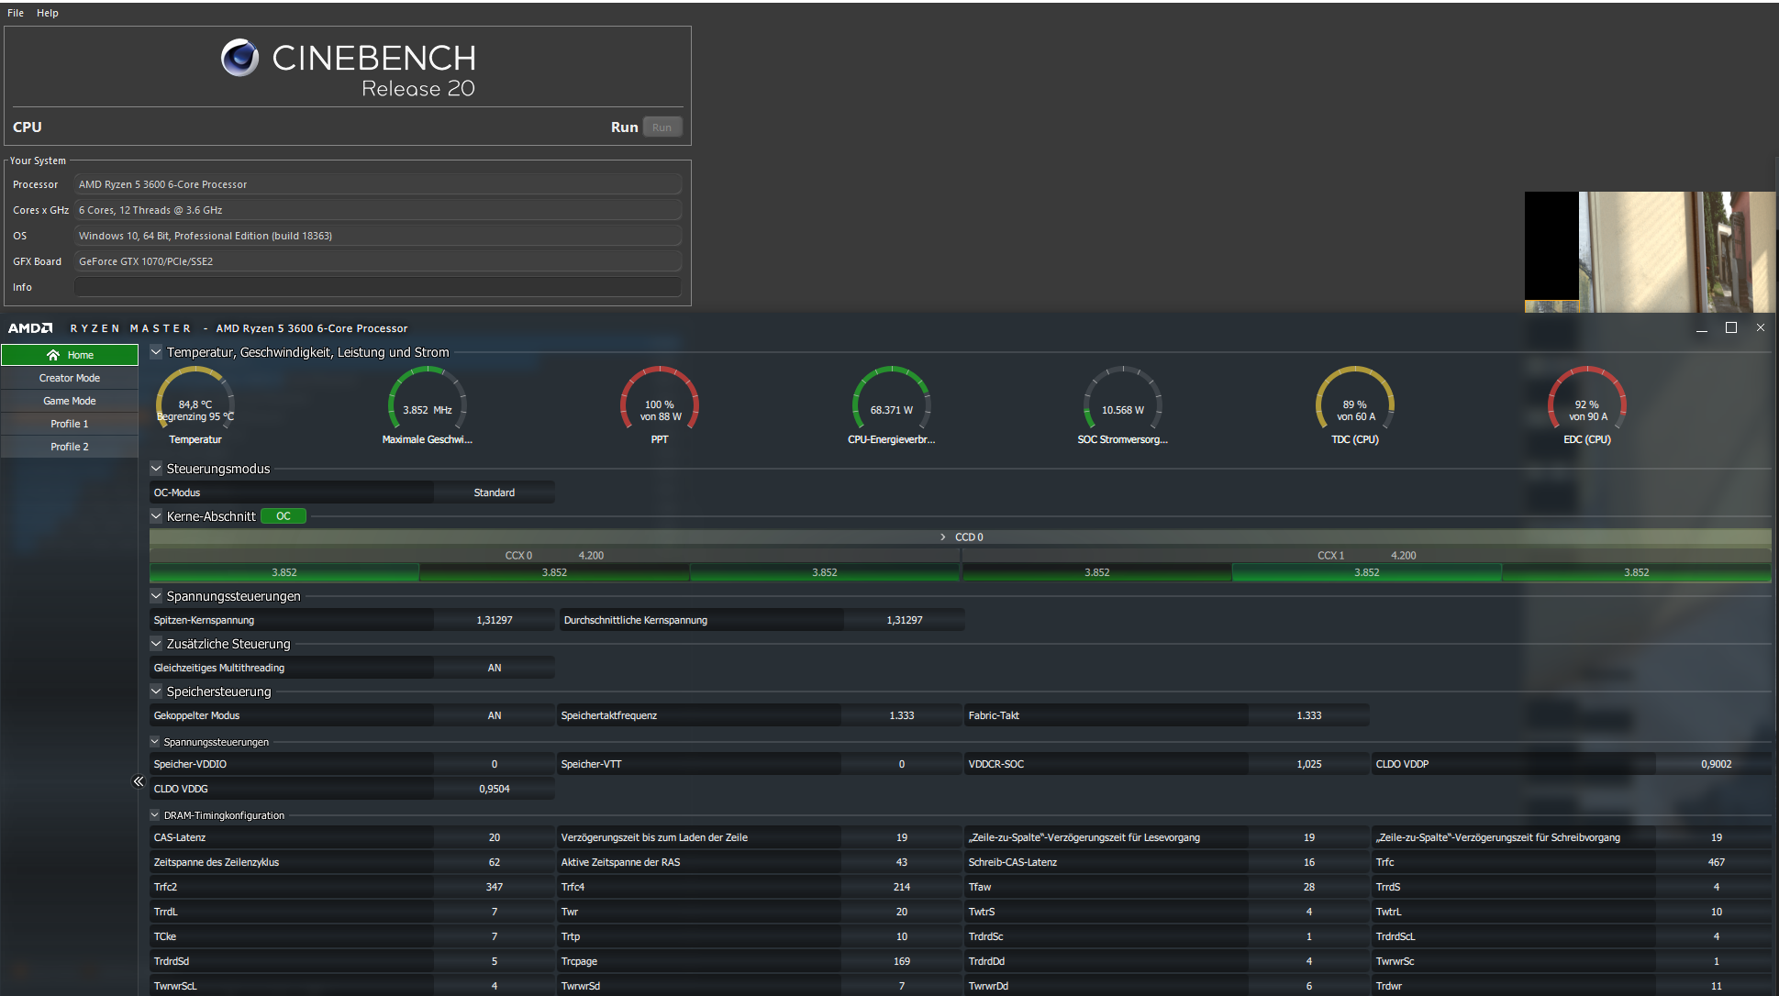
Task: Select the Profile 2 button
Action: [x=70, y=447]
